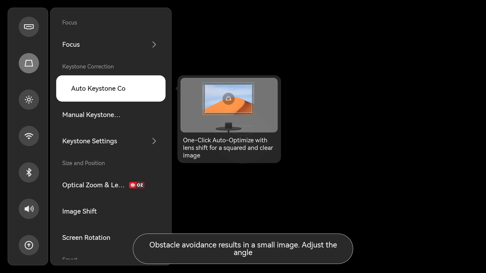
Task: Expand the Keystone Settings chevron arrow
Action: tap(154, 141)
